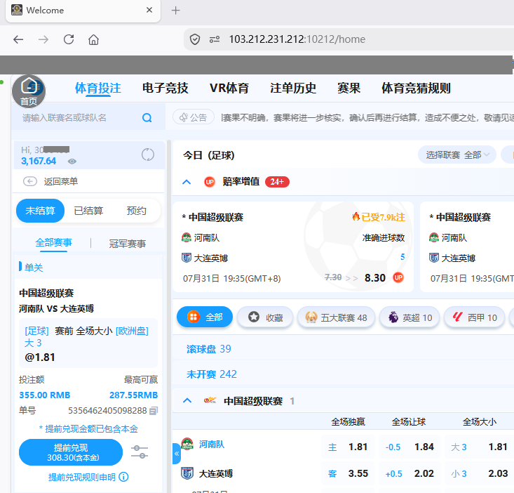514x493 pixels.
Task: Select the 预约 bet filter
Action: (x=136, y=211)
